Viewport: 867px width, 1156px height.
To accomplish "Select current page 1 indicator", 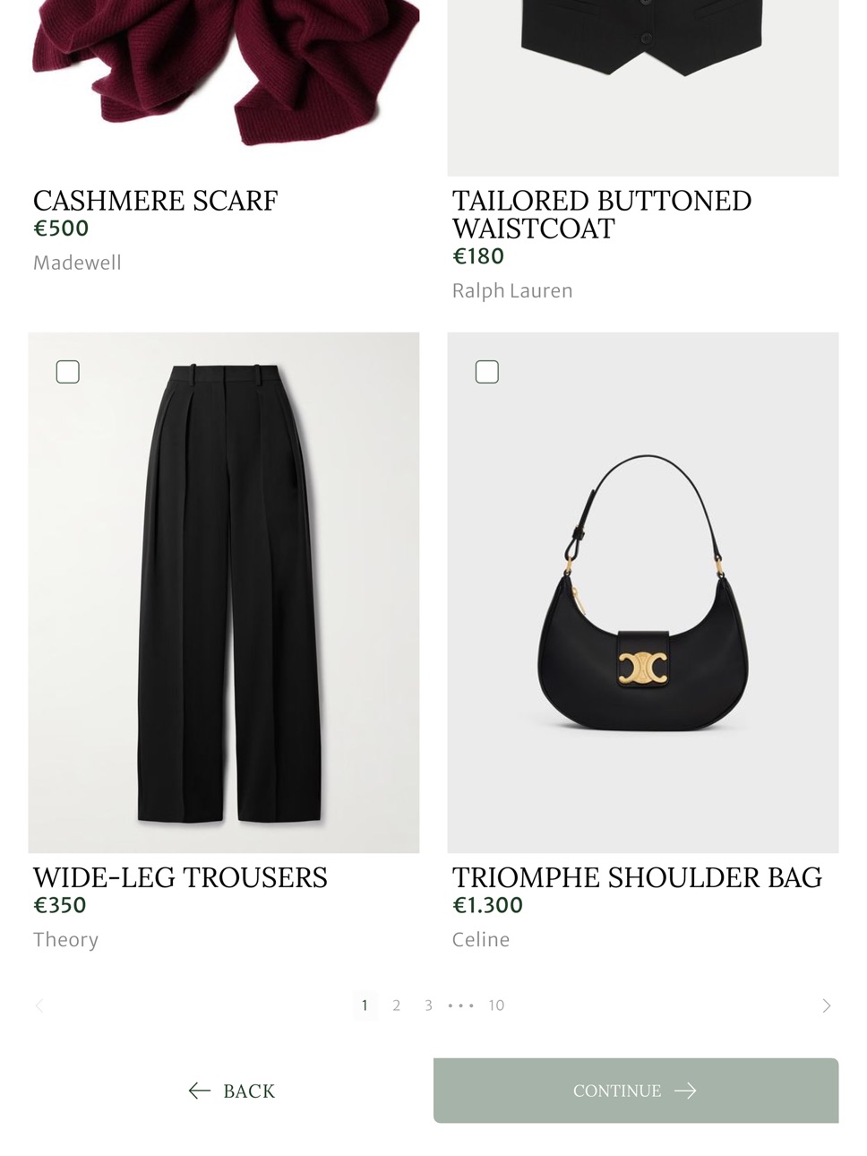I will [365, 1005].
